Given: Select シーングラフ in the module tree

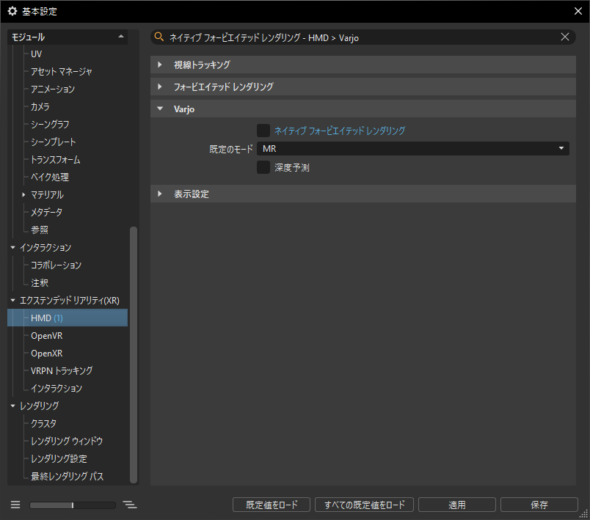Looking at the screenshot, I should [50, 125].
